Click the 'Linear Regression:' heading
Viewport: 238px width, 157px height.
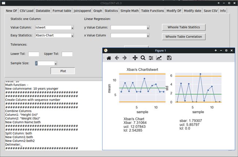coord(97,19)
